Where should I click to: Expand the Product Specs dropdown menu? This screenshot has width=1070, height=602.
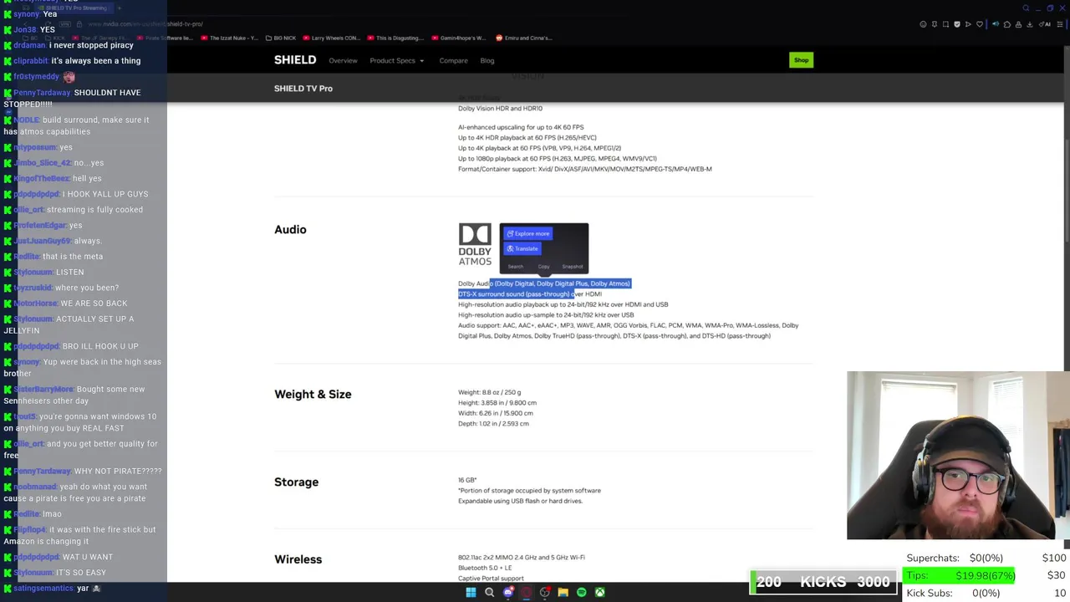397,61
